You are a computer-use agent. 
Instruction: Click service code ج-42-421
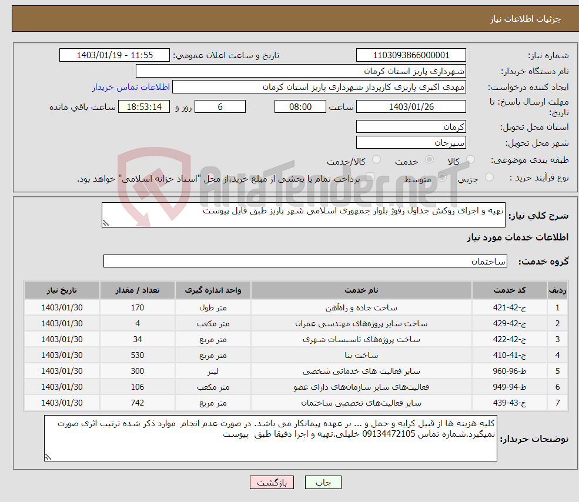509,307
